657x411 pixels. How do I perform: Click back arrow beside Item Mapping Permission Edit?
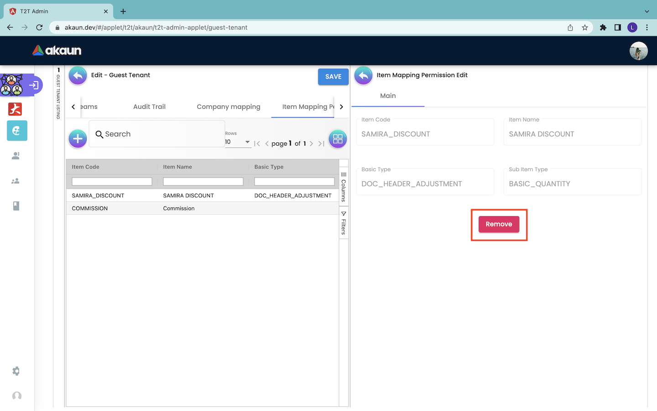tap(364, 76)
